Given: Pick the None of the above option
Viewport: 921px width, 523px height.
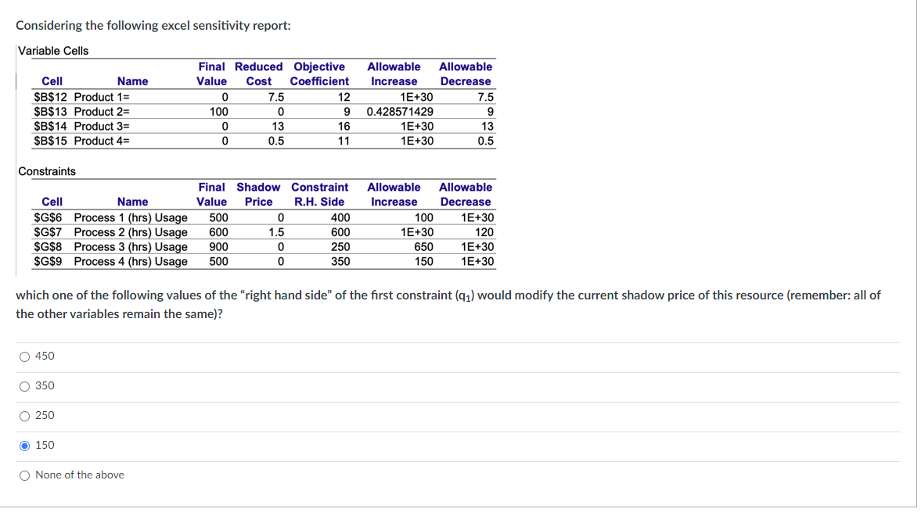Looking at the screenshot, I should 25,475.
